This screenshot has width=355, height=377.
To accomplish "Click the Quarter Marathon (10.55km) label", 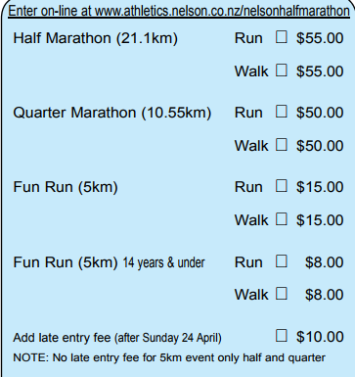I will 112,113.
